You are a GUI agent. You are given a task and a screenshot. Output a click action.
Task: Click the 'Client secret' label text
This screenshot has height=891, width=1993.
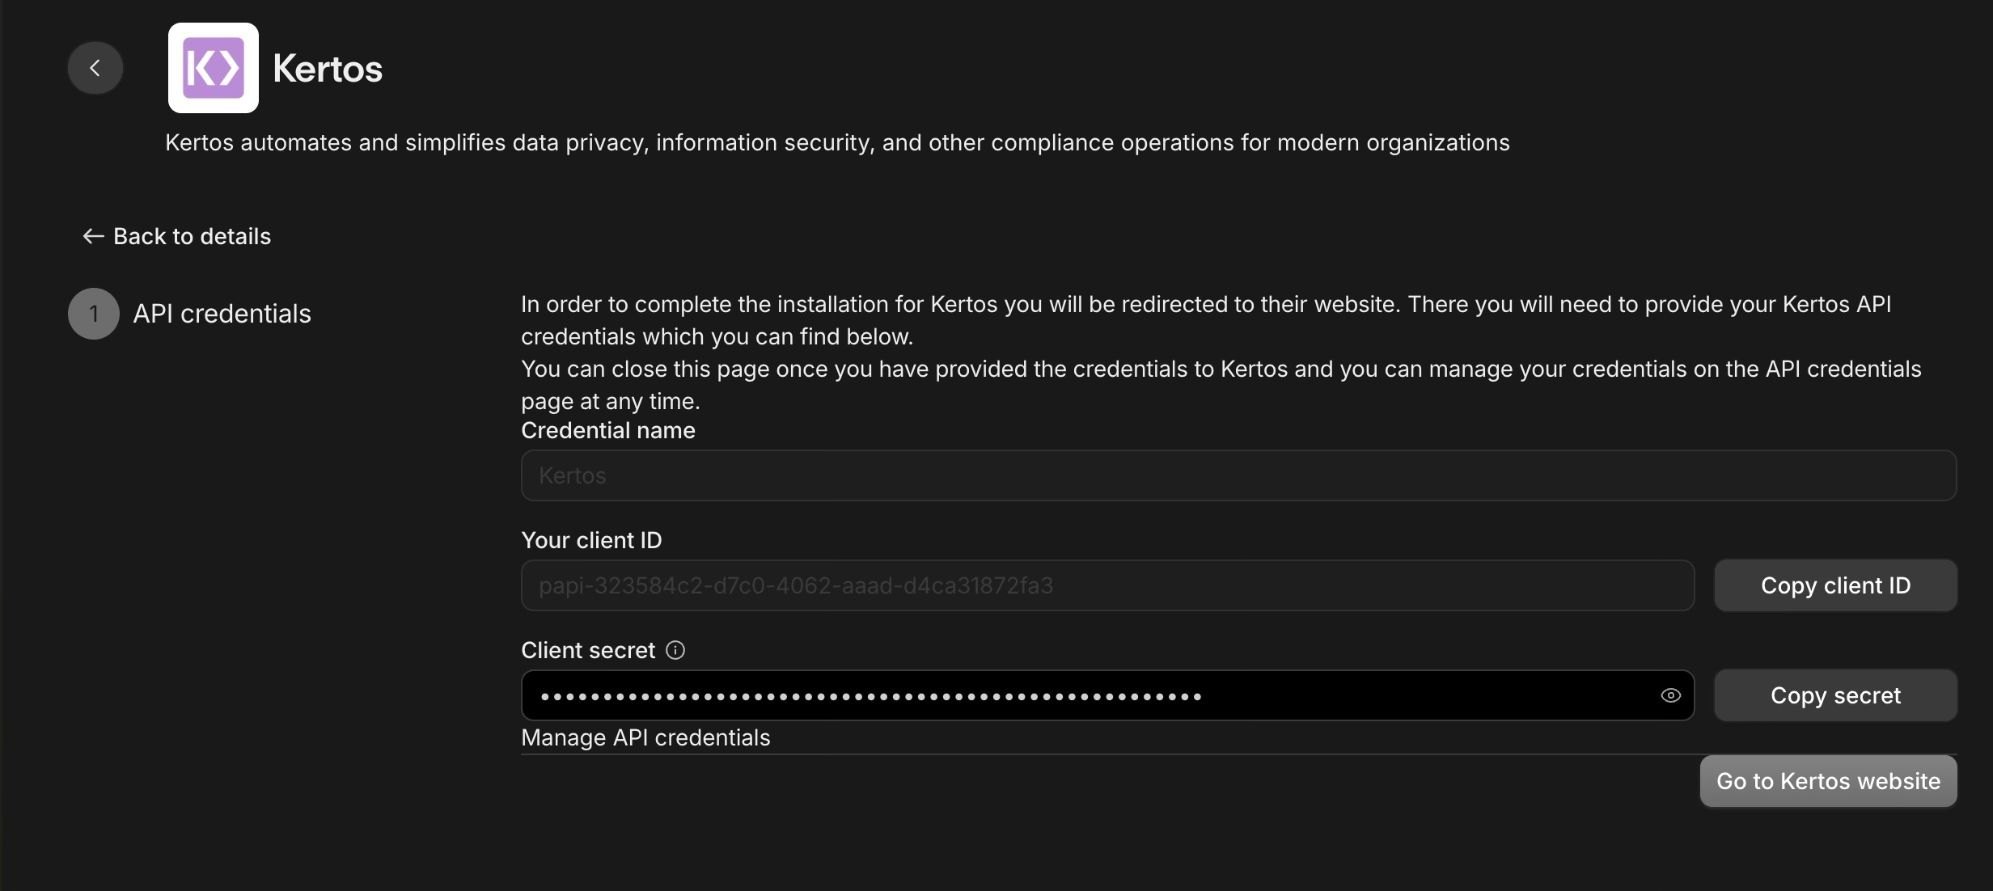click(588, 650)
